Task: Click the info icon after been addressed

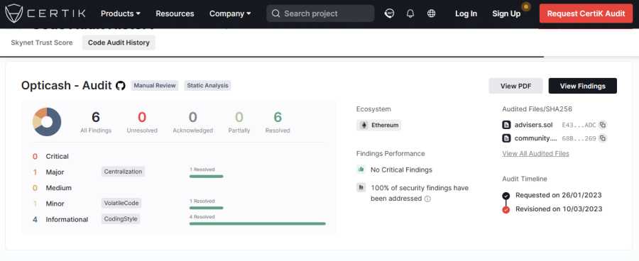Action: pos(427,199)
